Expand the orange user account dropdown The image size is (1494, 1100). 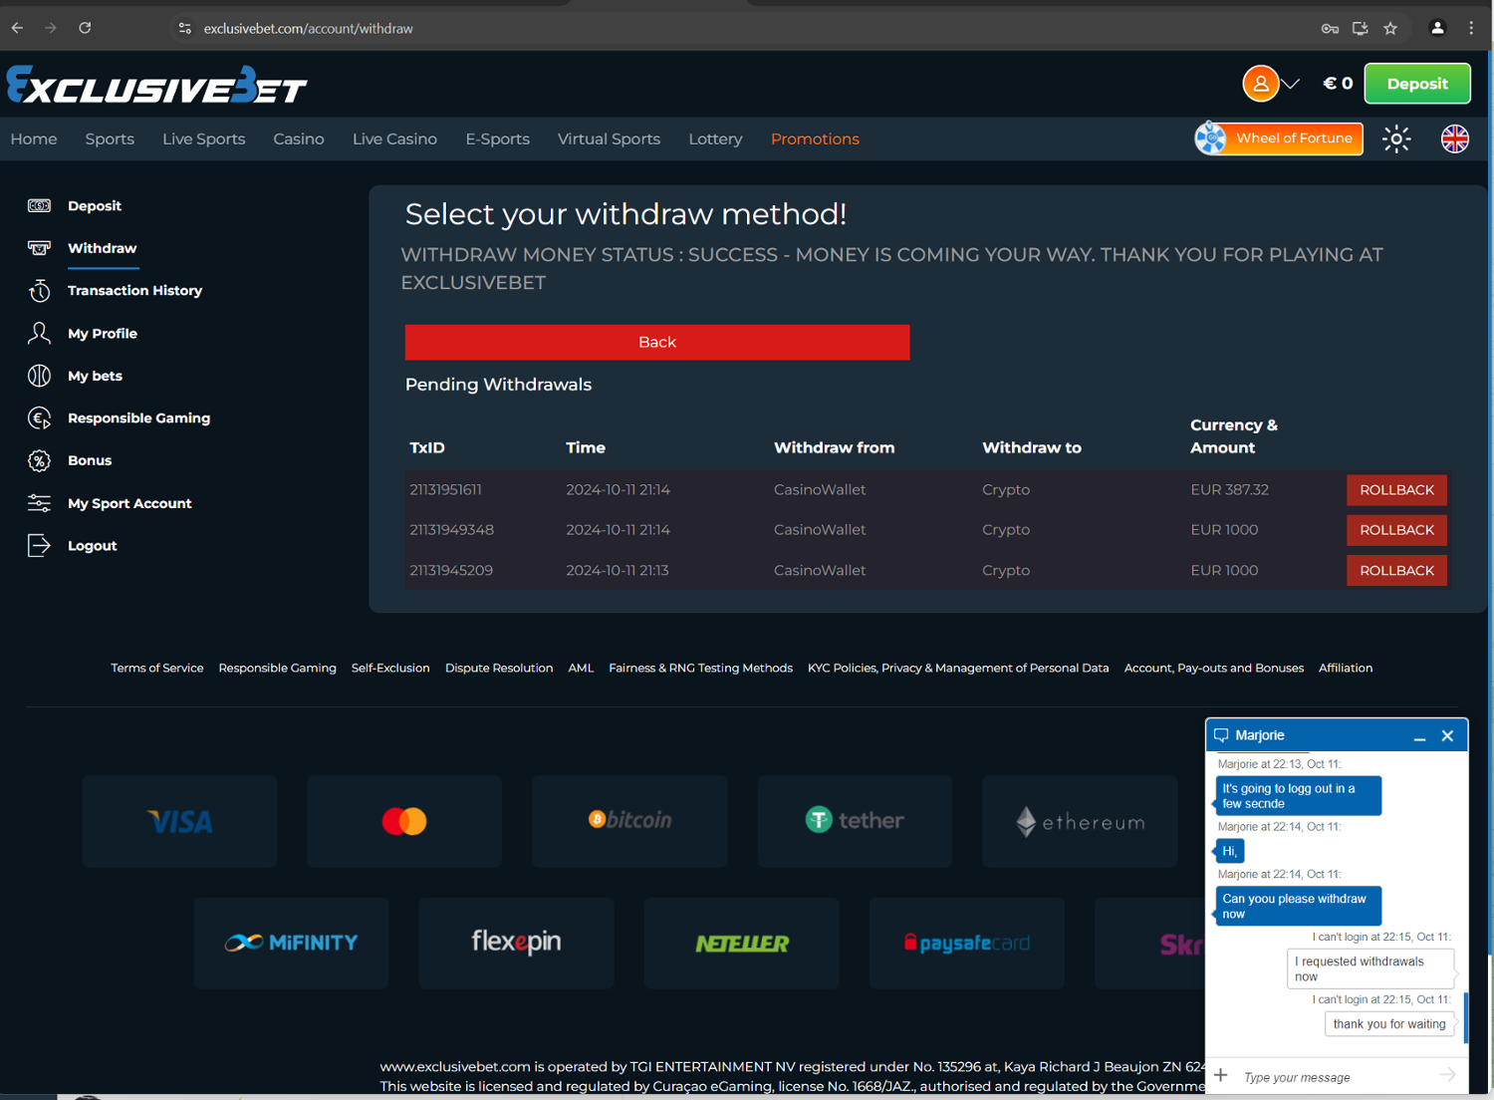(1271, 84)
